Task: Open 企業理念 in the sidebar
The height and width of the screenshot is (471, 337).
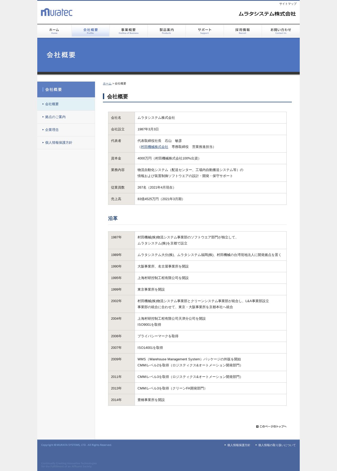Action: pyautogui.click(x=66, y=130)
